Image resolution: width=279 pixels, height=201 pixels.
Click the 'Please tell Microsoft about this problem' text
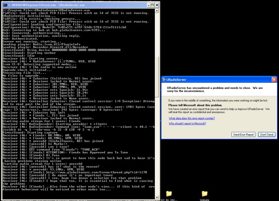(x=195, y=105)
